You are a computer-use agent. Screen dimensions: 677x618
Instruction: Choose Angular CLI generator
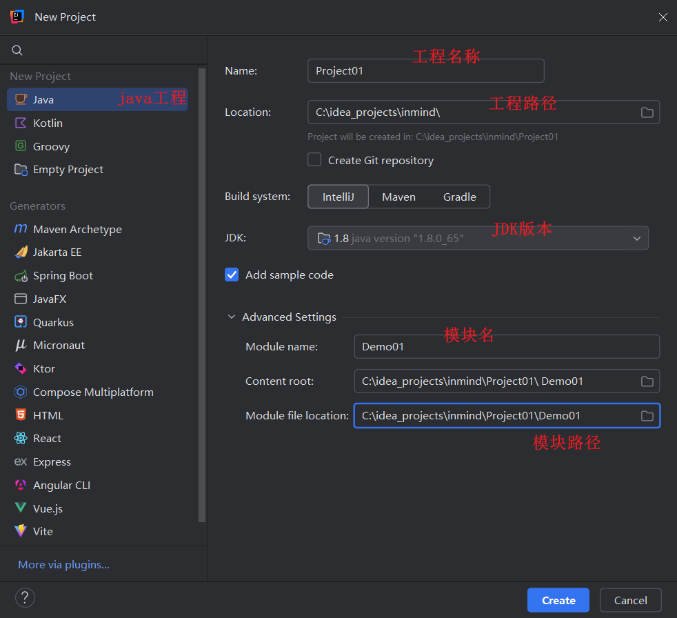click(98, 485)
